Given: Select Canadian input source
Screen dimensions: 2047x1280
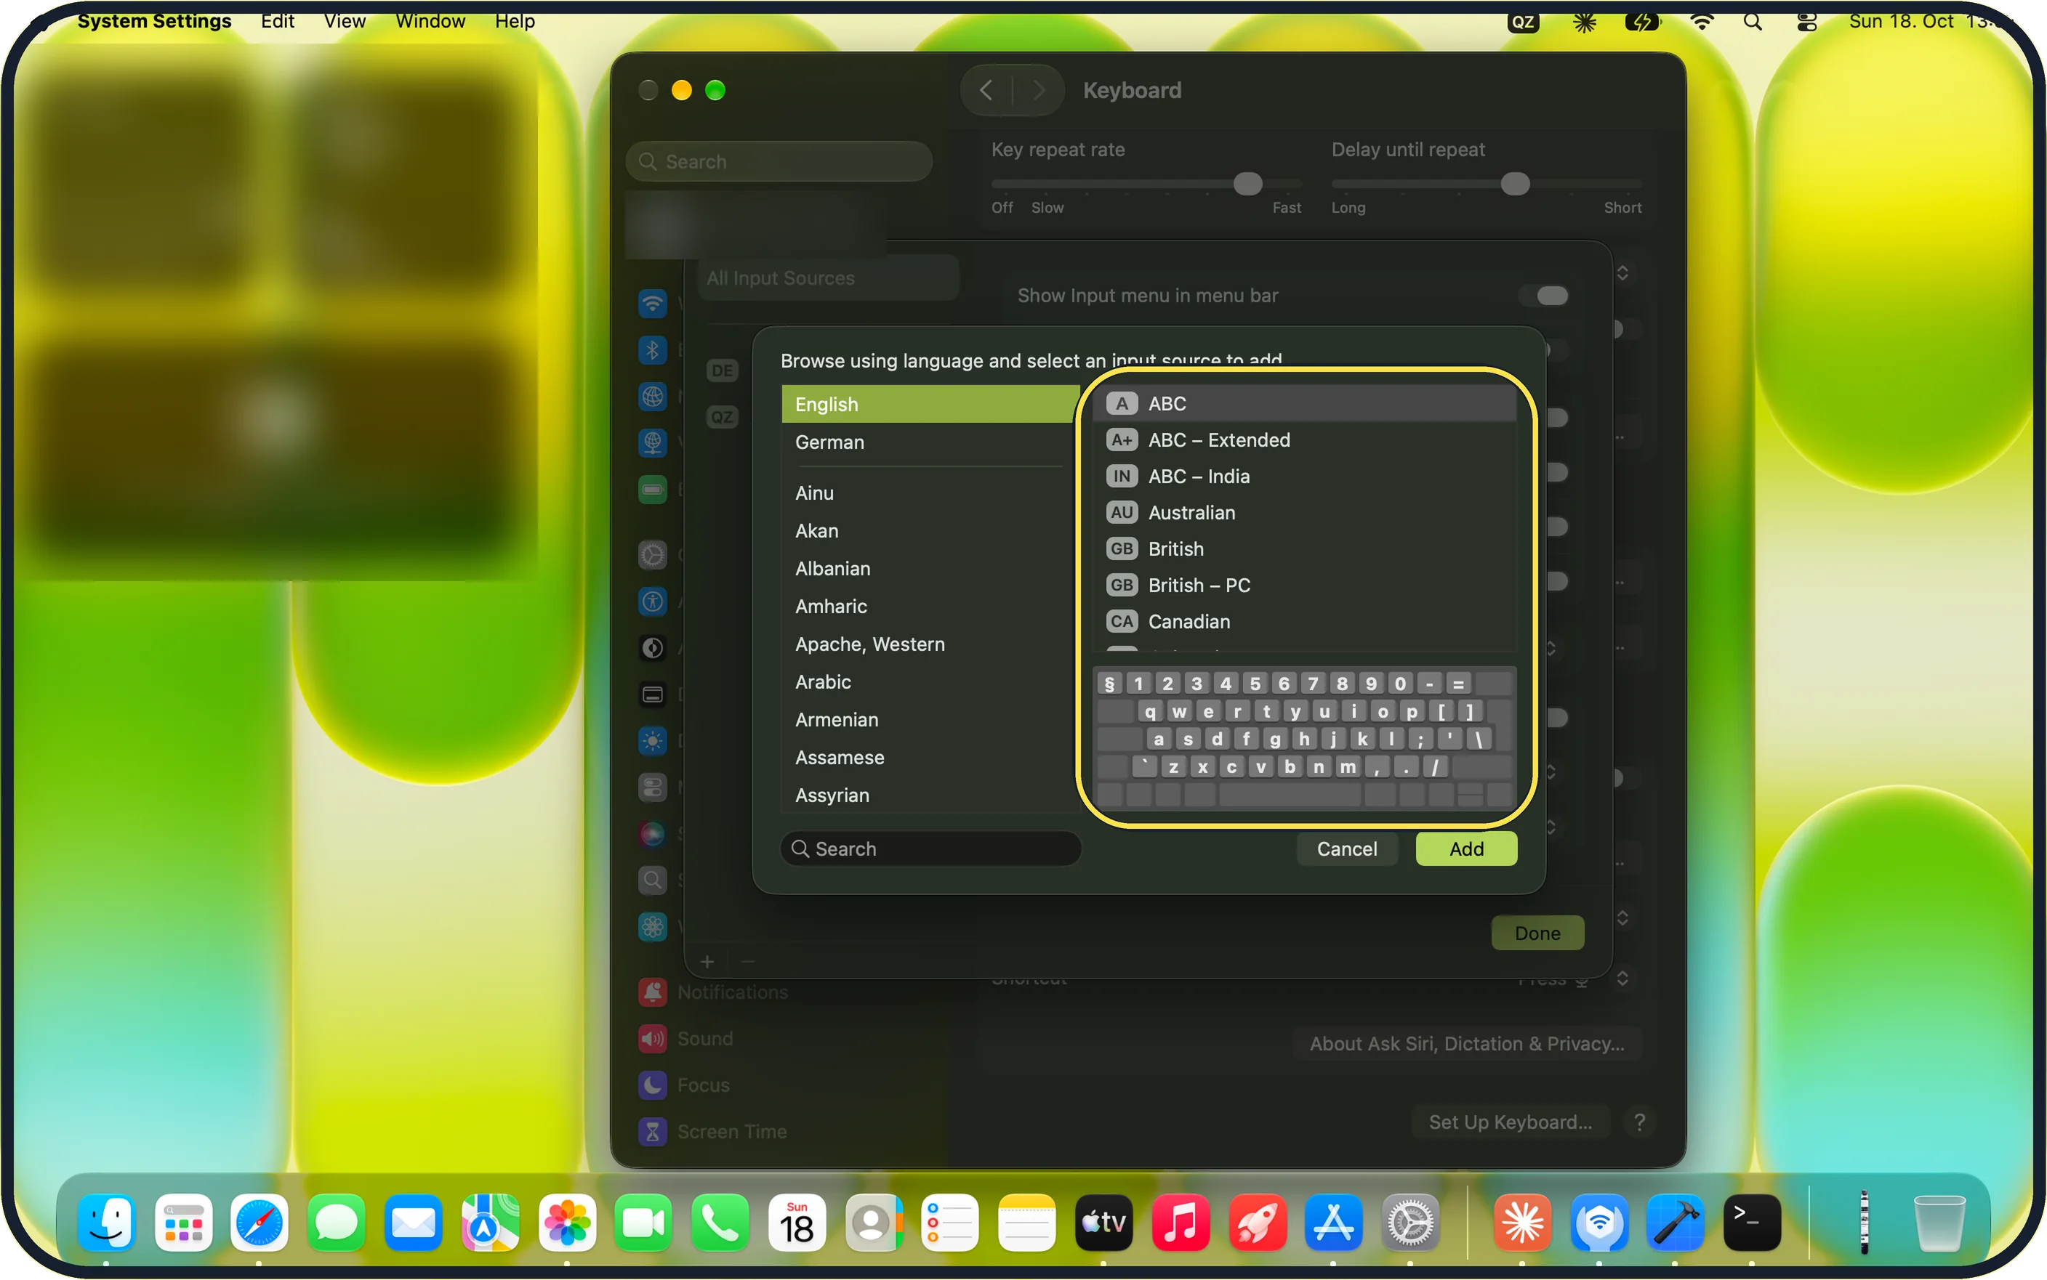Looking at the screenshot, I should (x=1304, y=621).
